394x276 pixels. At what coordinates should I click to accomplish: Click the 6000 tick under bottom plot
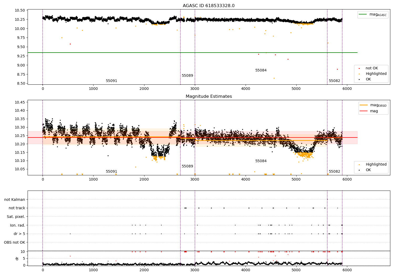(347, 270)
